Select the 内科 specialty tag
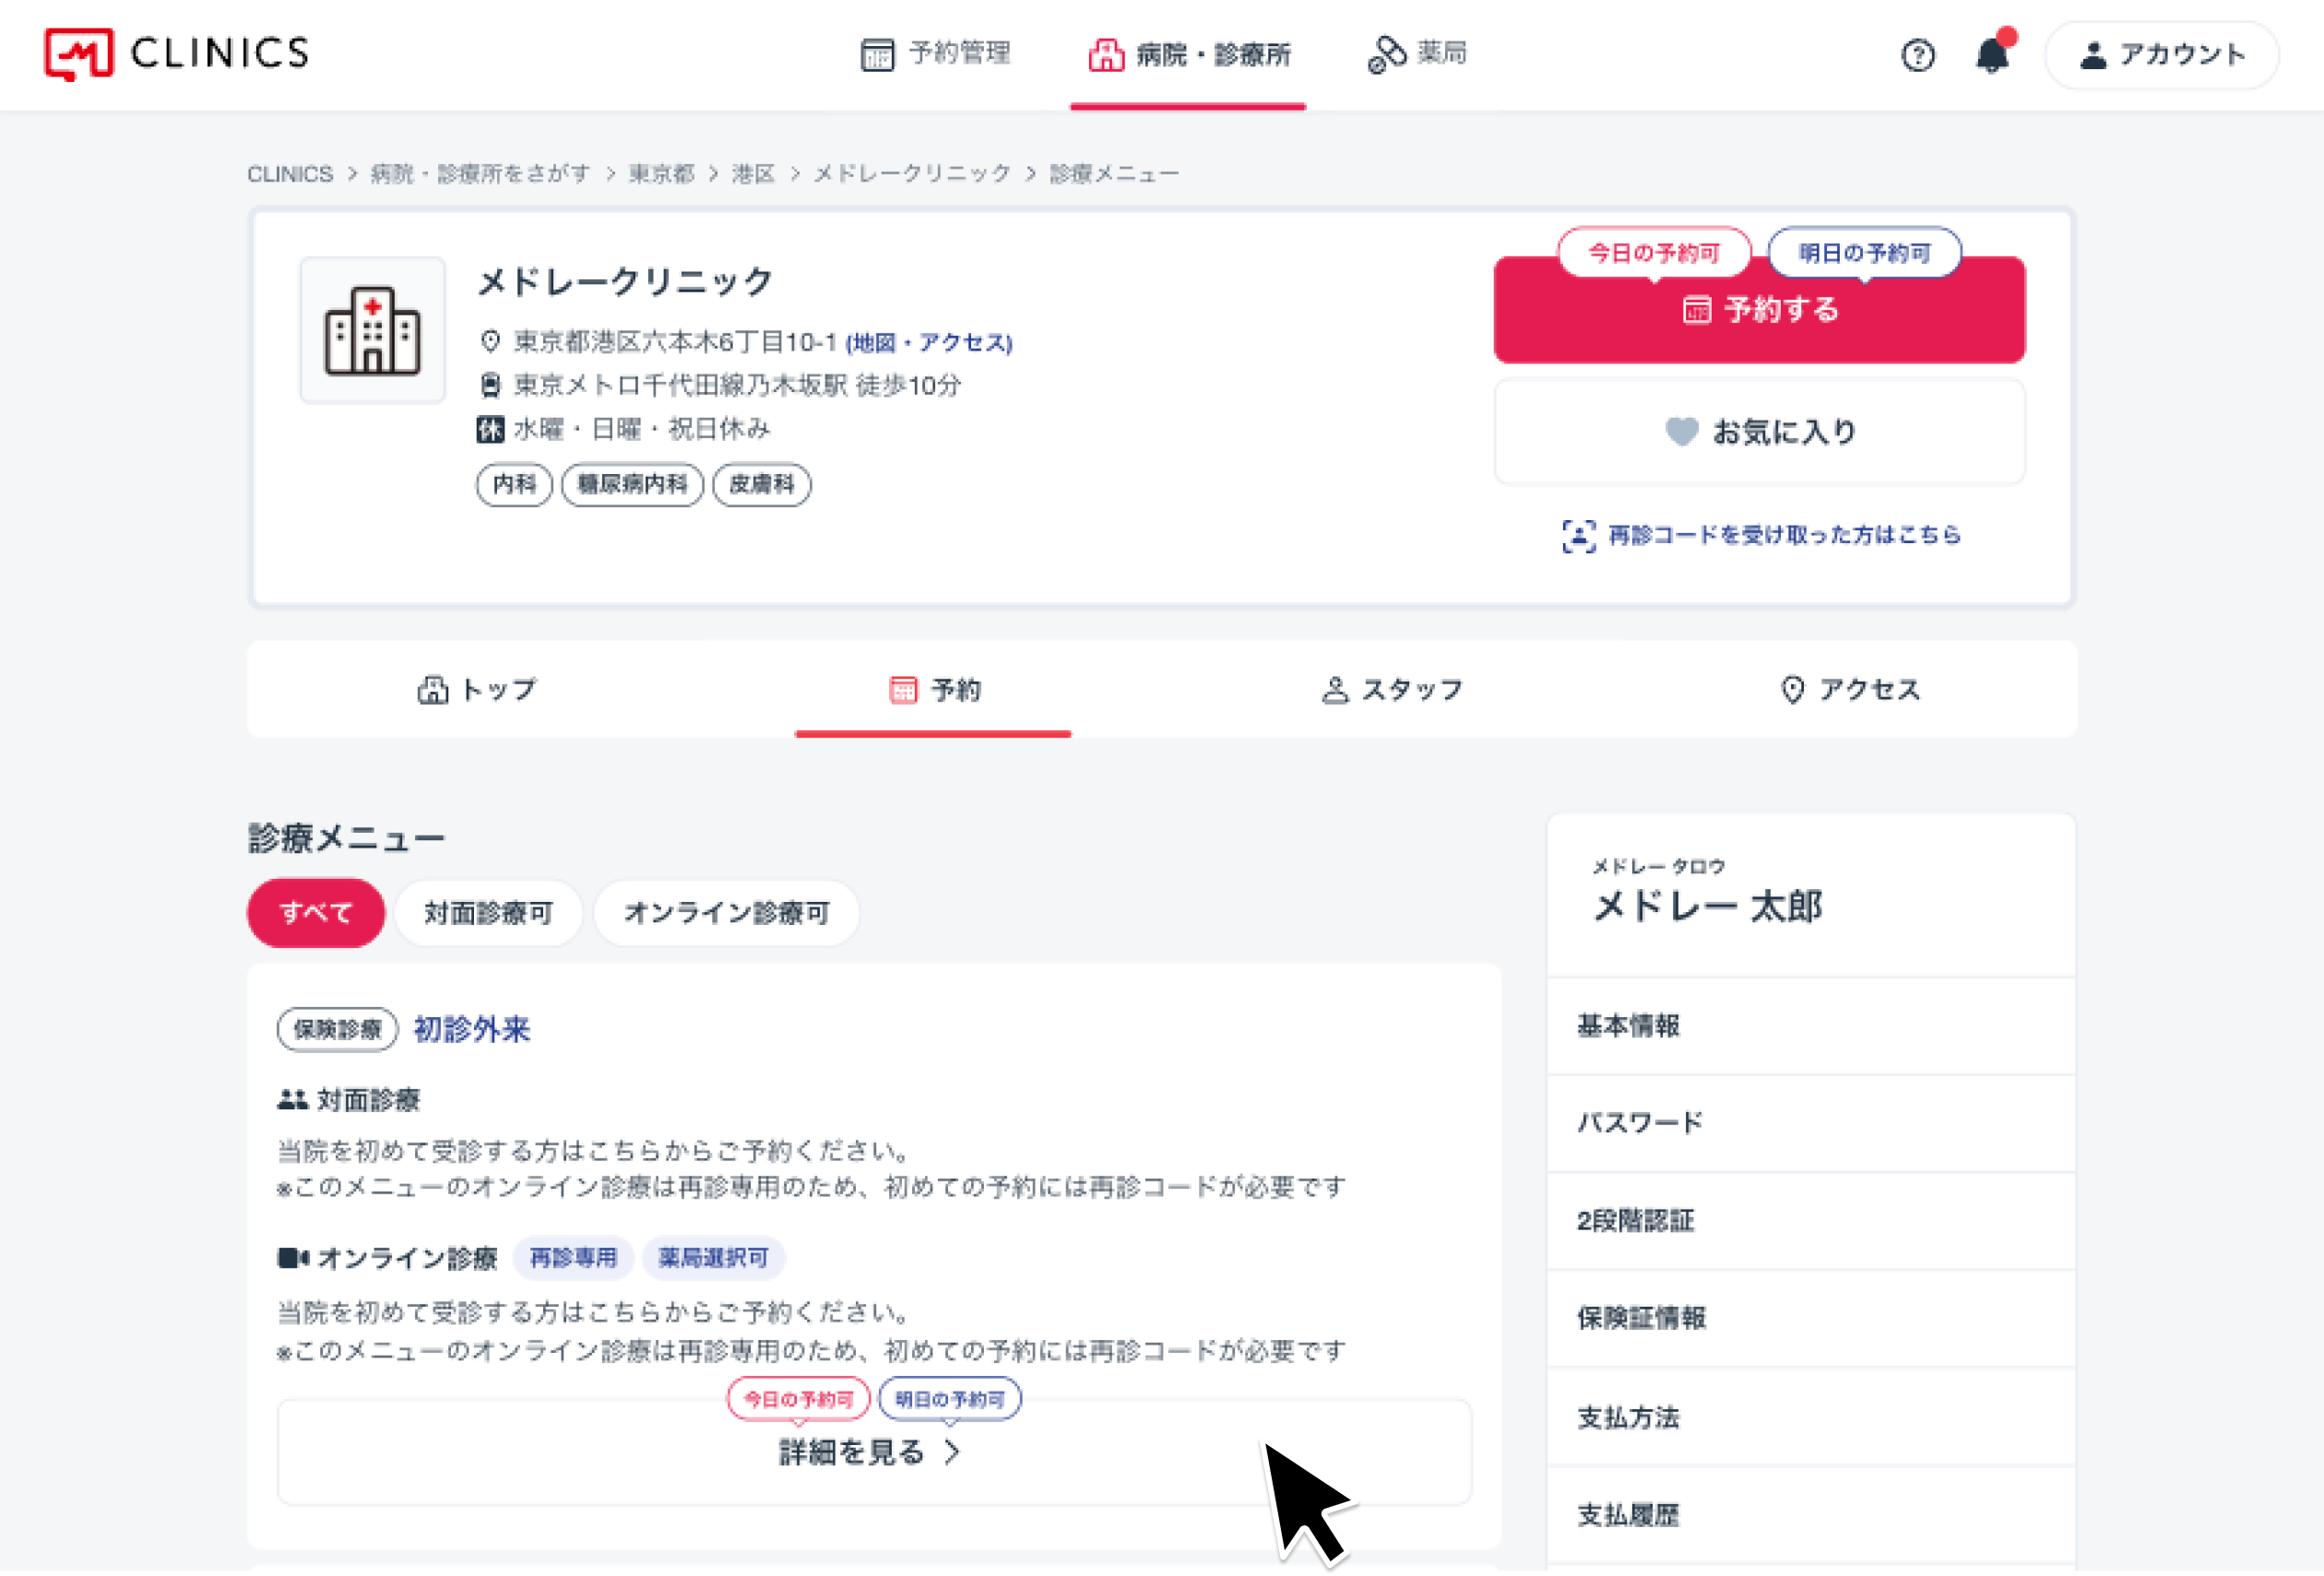2324x1576 pixels. click(x=515, y=485)
